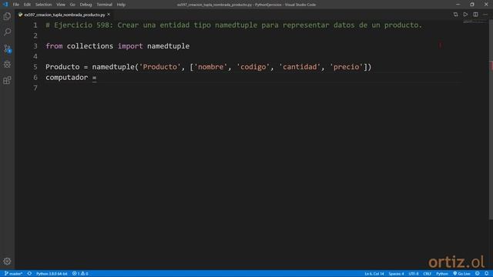Change CRLF end of line sequence

click(427, 274)
